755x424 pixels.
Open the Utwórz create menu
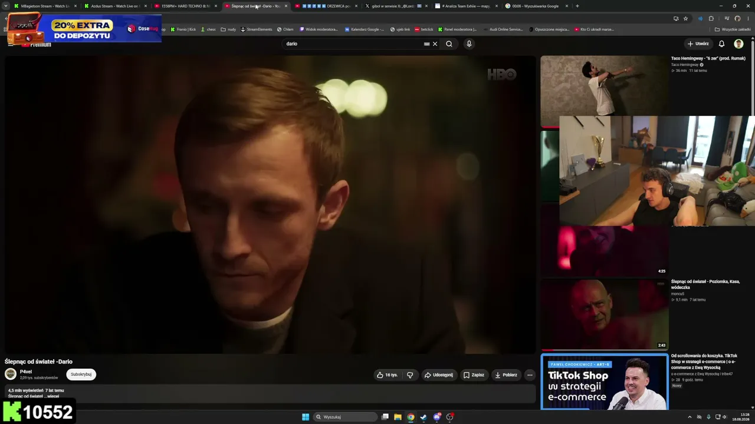pos(698,44)
